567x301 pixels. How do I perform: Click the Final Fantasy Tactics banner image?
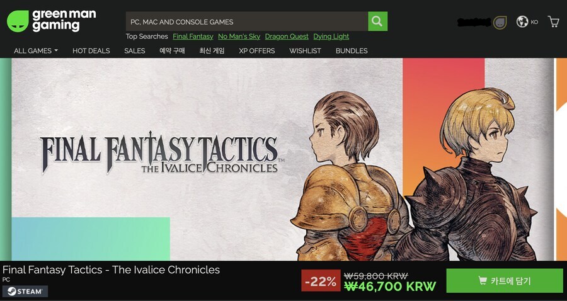(x=282, y=159)
